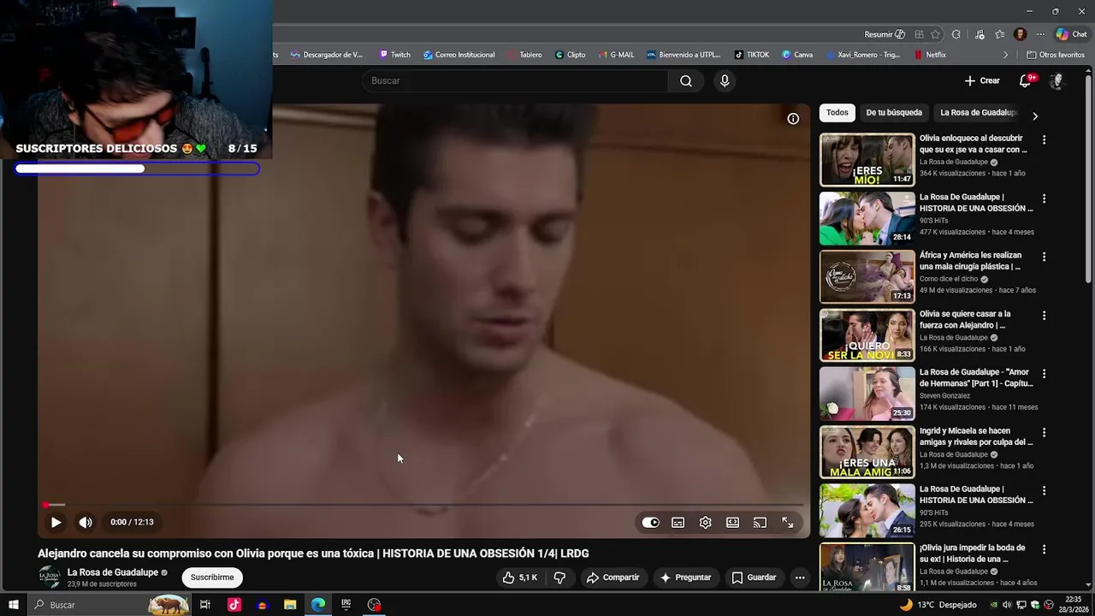
Task: Open the Netflix bookmark
Action: 930,55
